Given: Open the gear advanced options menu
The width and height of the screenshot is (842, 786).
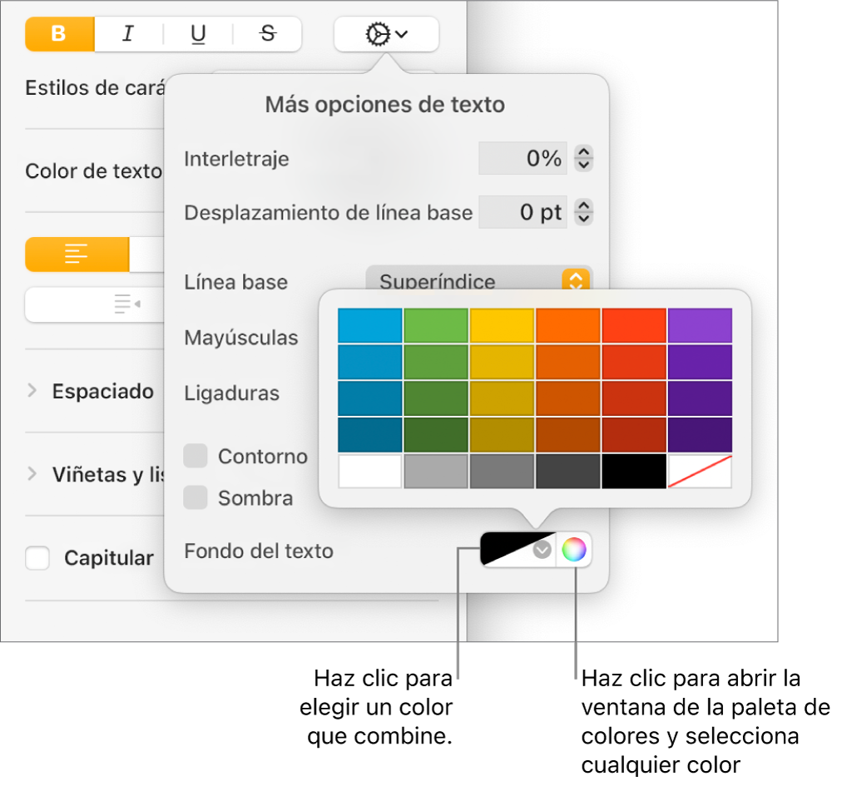Looking at the screenshot, I should pyautogui.click(x=386, y=34).
